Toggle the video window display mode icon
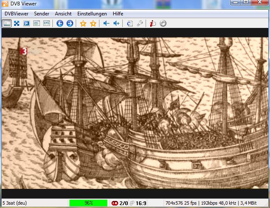This screenshot has height=208, width=270. (x=7, y=23)
